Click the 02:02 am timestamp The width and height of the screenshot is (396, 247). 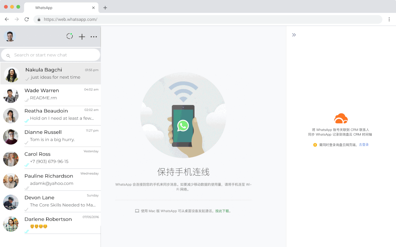[91, 110]
